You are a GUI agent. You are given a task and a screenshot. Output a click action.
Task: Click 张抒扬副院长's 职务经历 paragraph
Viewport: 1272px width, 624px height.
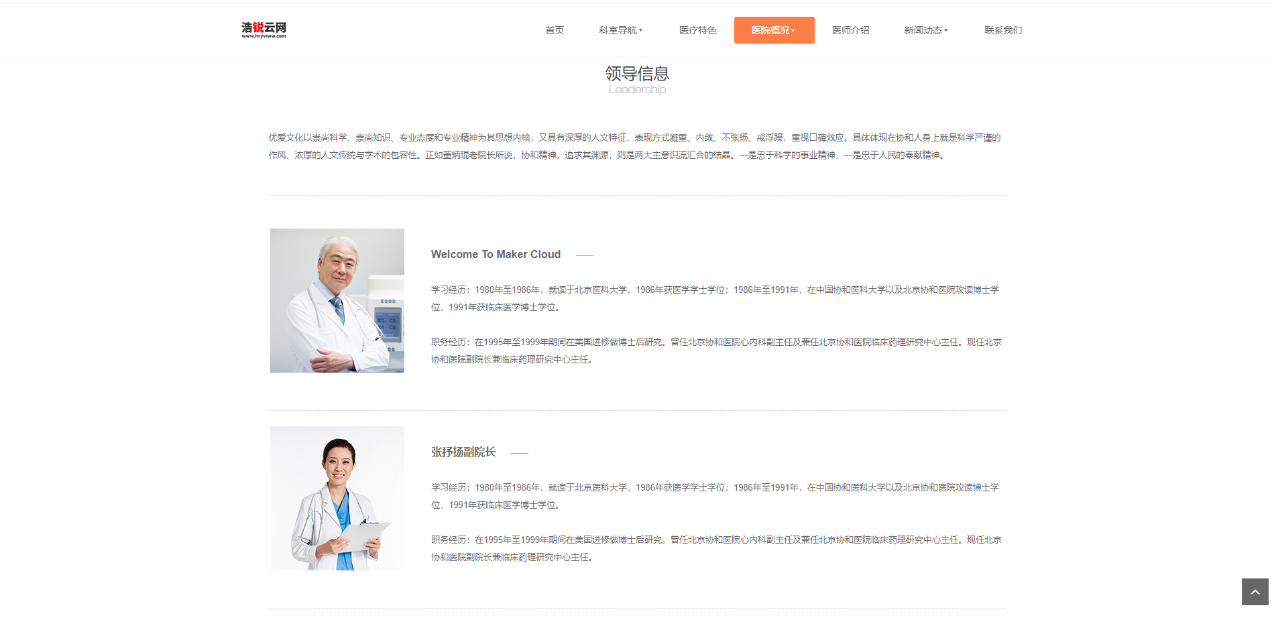click(x=716, y=548)
